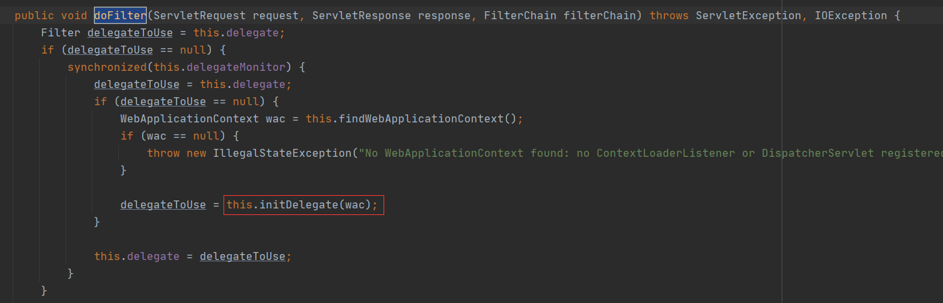The height and width of the screenshot is (303, 943).
Task: Click the WebApplicationContext type declaration
Action: (x=189, y=119)
